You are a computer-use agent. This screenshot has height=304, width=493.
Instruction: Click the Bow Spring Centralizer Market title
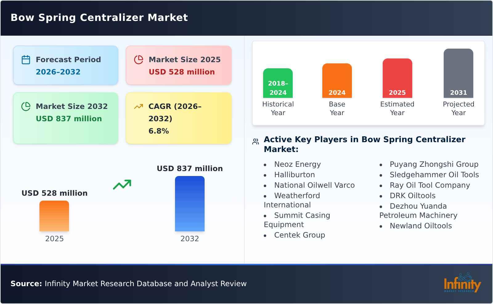pyautogui.click(x=99, y=18)
